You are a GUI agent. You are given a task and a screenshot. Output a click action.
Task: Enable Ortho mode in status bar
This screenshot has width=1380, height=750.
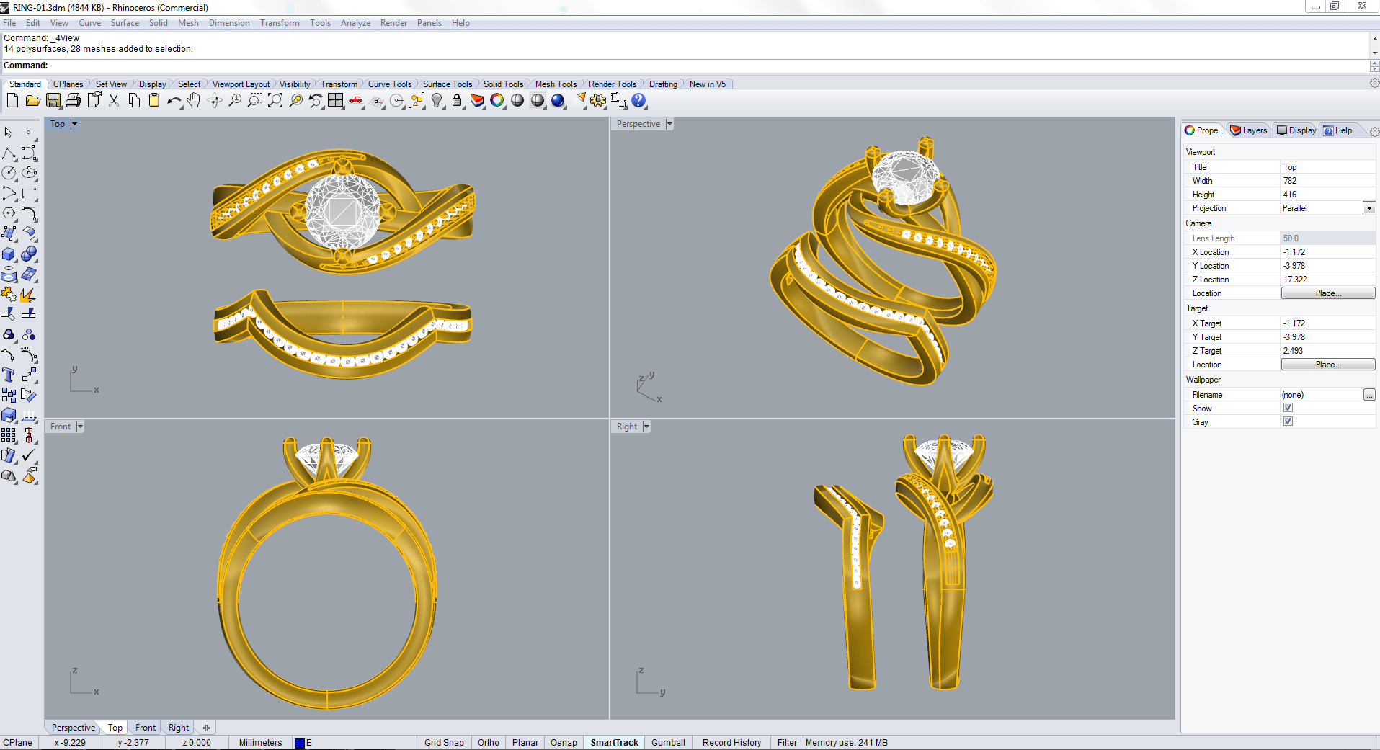pos(488,743)
